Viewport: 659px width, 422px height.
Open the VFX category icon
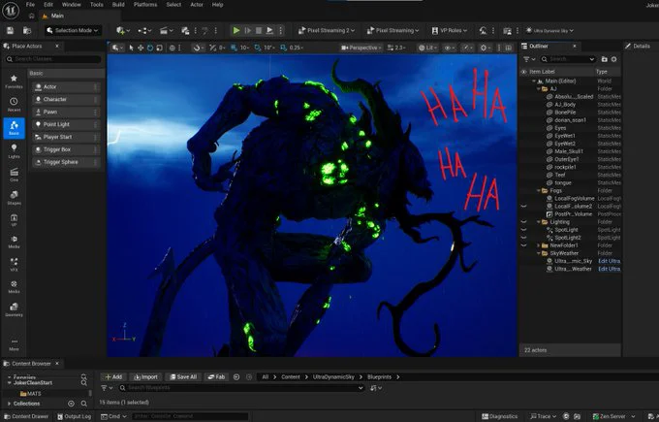tap(14, 264)
